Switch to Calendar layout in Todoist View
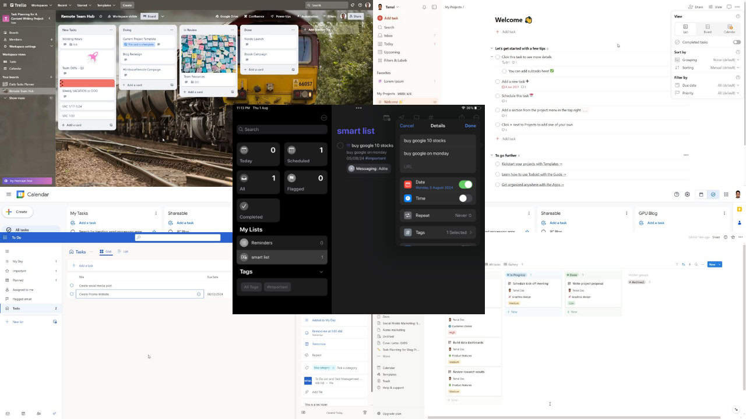The width and height of the screenshot is (746, 419). tap(730, 28)
